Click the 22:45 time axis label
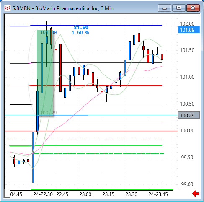The height and width of the screenshot is (202, 204). (x=62, y=194)
